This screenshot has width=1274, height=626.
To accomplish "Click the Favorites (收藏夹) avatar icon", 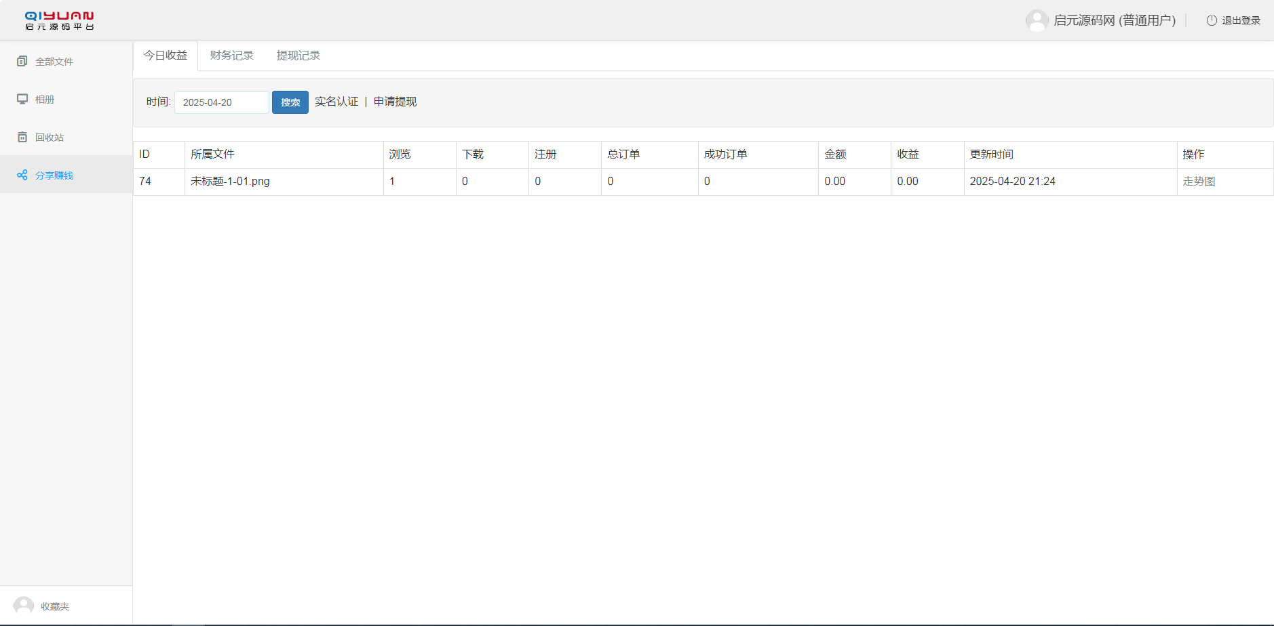I will [24, 606].
